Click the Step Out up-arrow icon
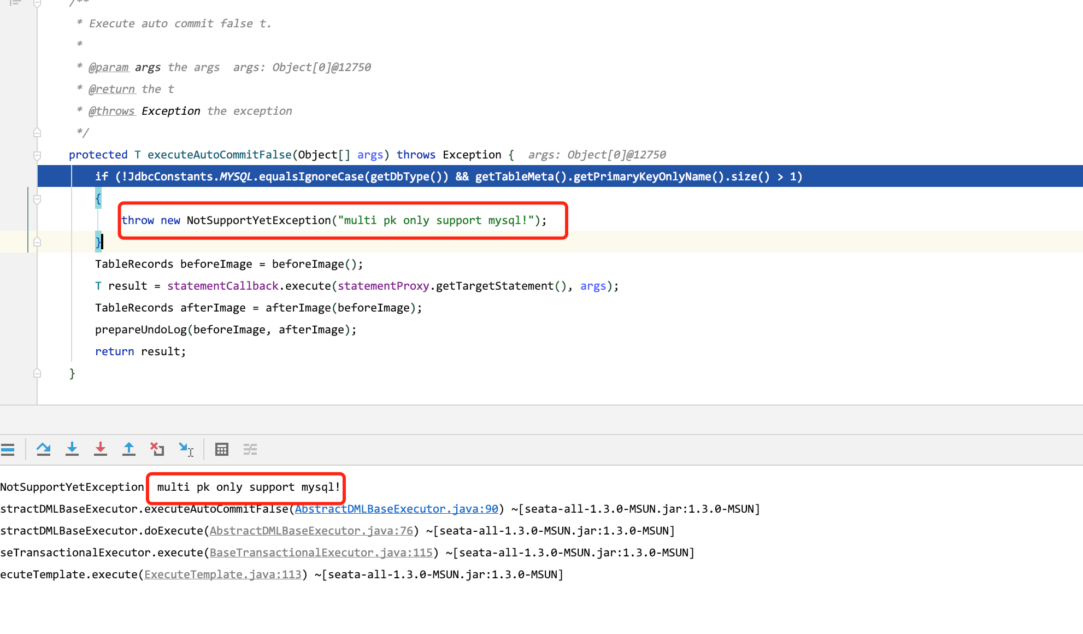This screenshot has height=634, width=1083. click(x=129, y=449)
